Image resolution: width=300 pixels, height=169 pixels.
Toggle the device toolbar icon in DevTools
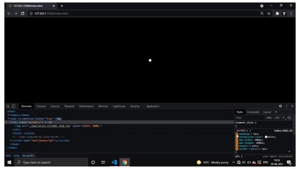14,106
